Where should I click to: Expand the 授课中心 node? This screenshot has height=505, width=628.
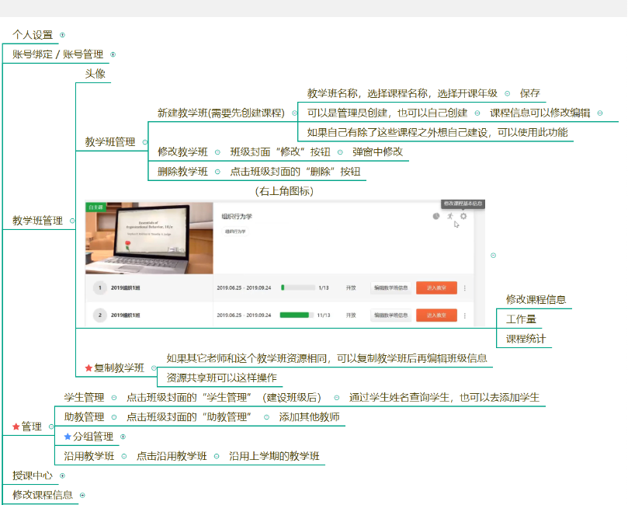(x=62, y=475)
